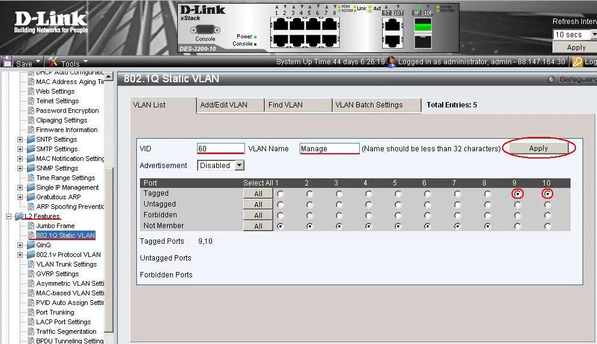Click All button for Forbidden row
The image size is (597, 344).
coord(258,216)
